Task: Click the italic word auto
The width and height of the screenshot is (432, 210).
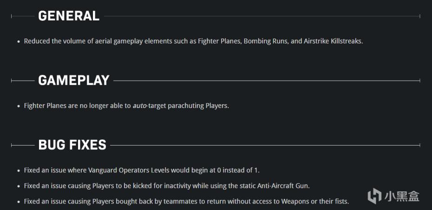Action: pyautogui.click(x=139, y=106)
